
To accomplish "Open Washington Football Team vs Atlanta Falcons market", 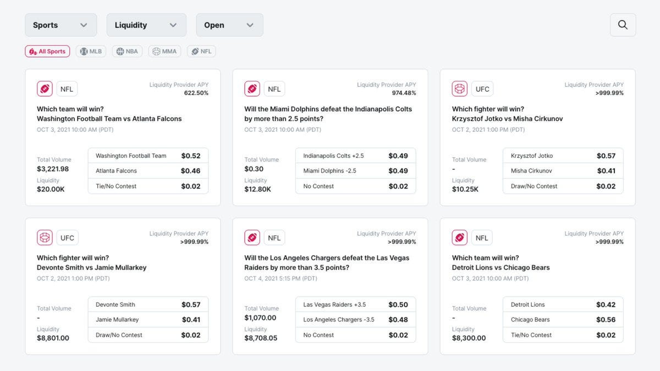I will click(x=109, y=114).
